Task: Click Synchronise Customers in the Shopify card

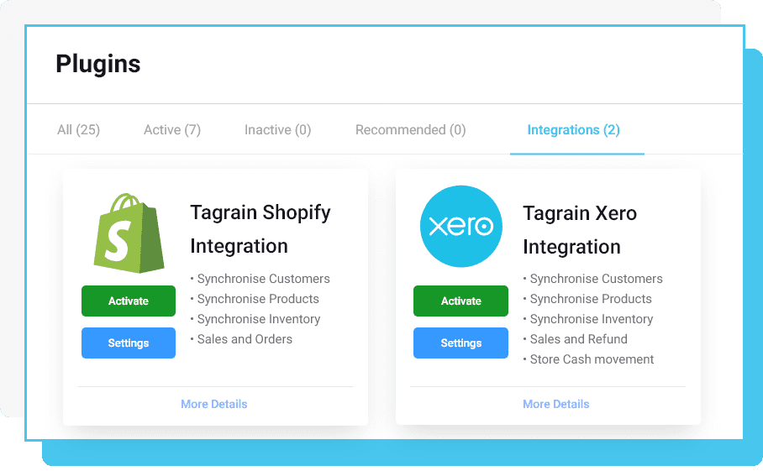Action: click(263, 279)
